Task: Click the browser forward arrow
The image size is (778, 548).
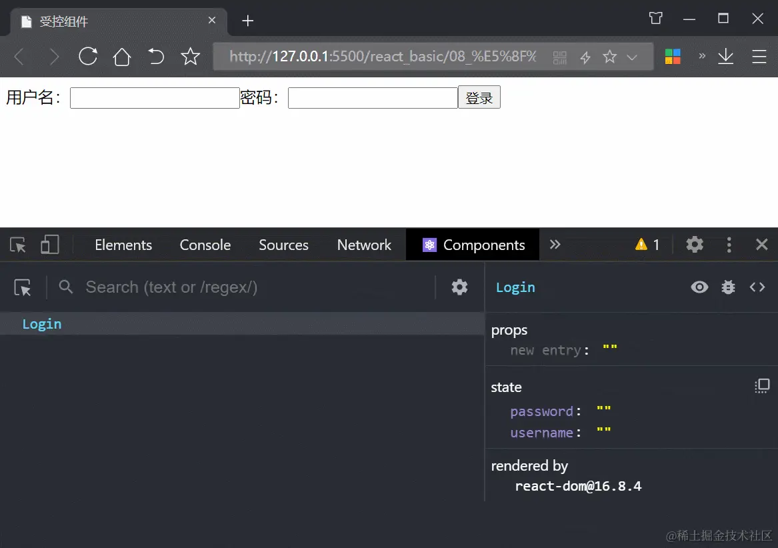Action: [x=54, y=57]
